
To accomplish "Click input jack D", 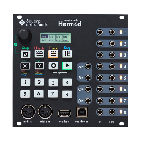I will tap(88, 100).
